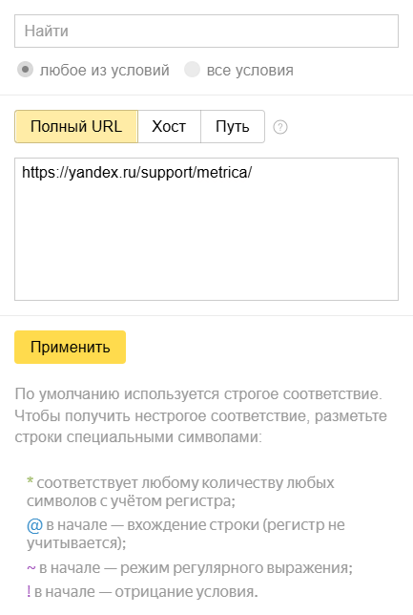Screen dimensions: 413x615
Task: Click the "соответствует любому количеству" hint line
Action: tap(180, 492)
